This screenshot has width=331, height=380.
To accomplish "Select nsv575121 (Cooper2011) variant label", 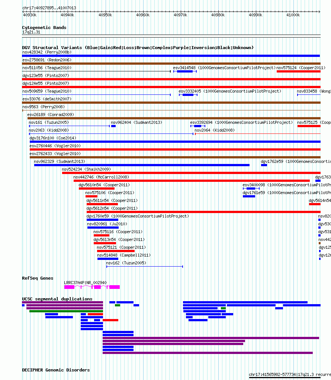I will [x=121, y=247].
